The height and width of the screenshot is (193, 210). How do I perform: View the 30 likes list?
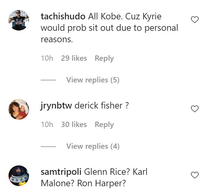[74, 125]
